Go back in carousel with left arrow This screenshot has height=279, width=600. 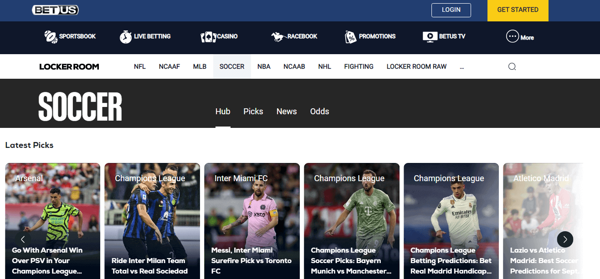pyautogui.click(x=23, y=239)
